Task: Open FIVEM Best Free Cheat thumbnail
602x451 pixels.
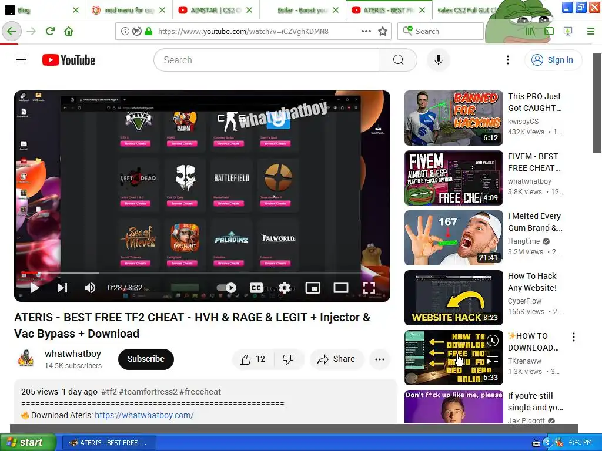Action: (x=453, y=178)
